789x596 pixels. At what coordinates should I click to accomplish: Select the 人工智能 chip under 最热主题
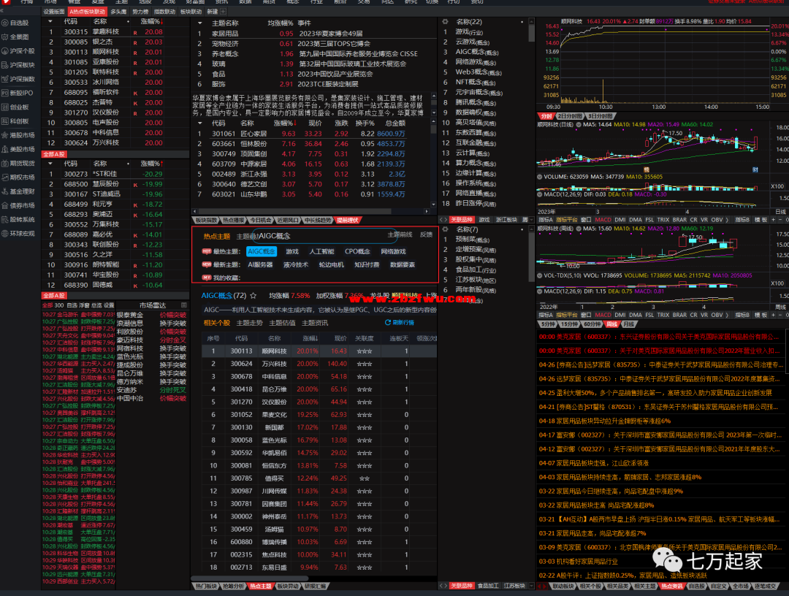322,251
